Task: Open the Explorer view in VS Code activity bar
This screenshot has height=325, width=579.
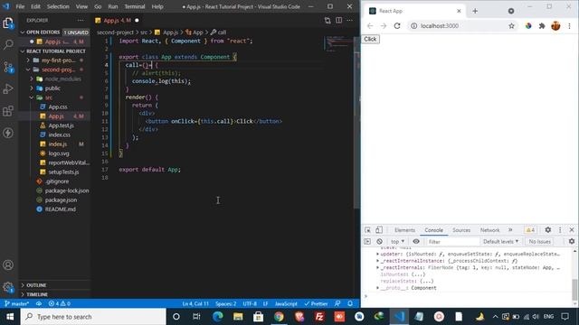Action: pos(8,23)
